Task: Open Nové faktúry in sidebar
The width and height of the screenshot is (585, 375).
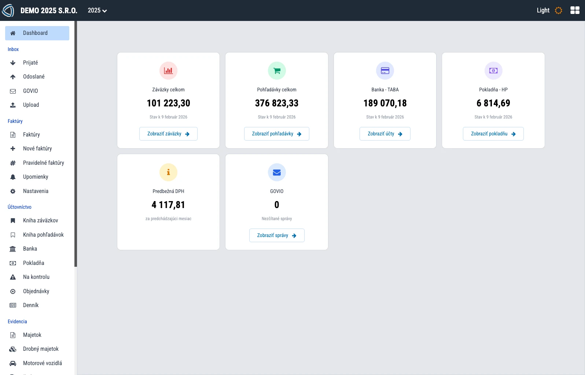Action: pos(37,149)
